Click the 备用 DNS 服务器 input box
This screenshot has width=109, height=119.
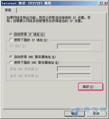74,76
